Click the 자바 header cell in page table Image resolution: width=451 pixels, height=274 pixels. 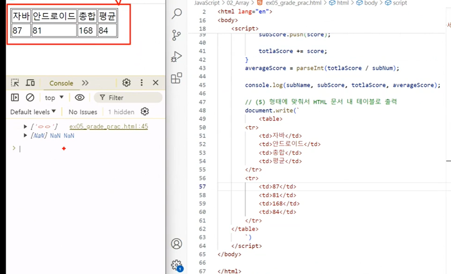tap(21, 16)
